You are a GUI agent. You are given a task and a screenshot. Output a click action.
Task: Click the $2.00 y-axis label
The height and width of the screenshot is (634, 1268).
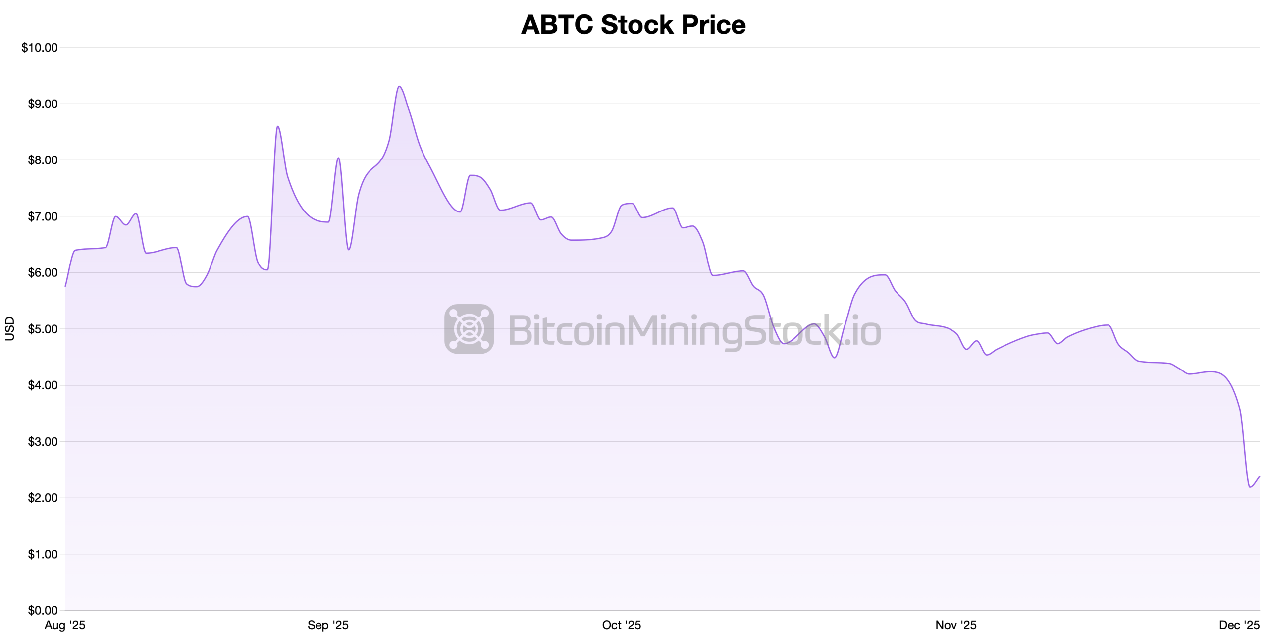(x=43, y=498)
